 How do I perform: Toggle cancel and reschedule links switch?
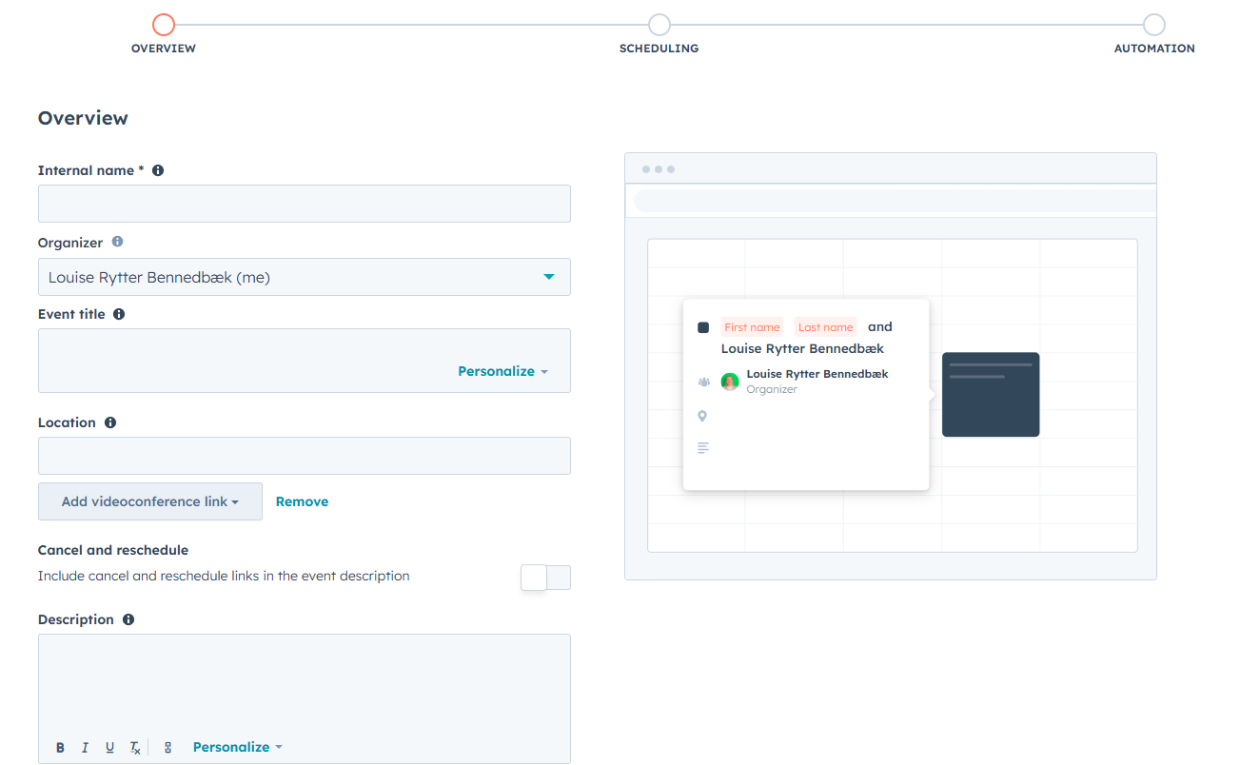pyautogui.click(x=545, y=577)
